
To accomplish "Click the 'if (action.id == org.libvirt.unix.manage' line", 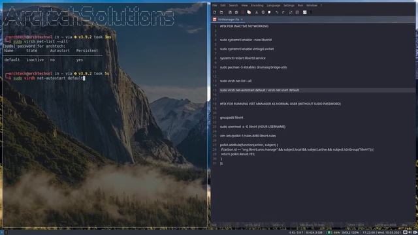I will tap(297, 149).
